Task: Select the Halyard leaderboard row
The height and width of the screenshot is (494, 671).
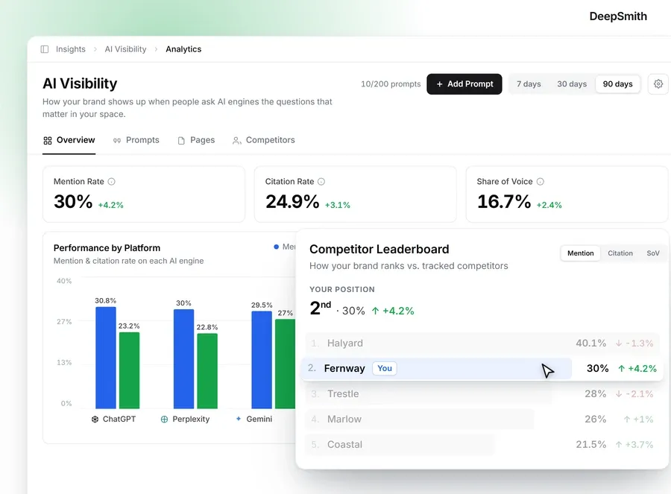Action: (x=482, y=343)
